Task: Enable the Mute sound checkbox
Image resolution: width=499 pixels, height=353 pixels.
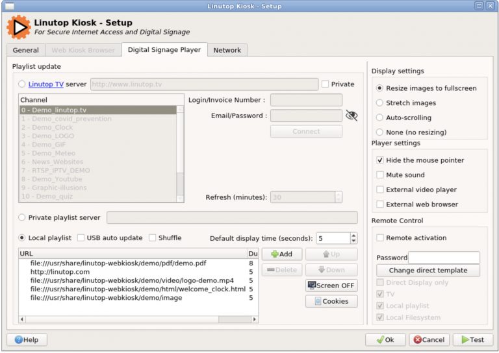Action: (381, 175)
